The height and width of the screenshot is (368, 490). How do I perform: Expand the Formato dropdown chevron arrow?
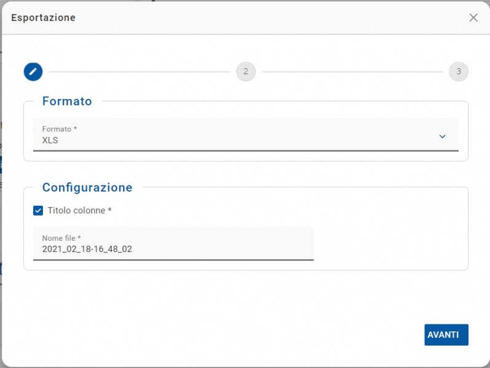[x=442, y=136]
